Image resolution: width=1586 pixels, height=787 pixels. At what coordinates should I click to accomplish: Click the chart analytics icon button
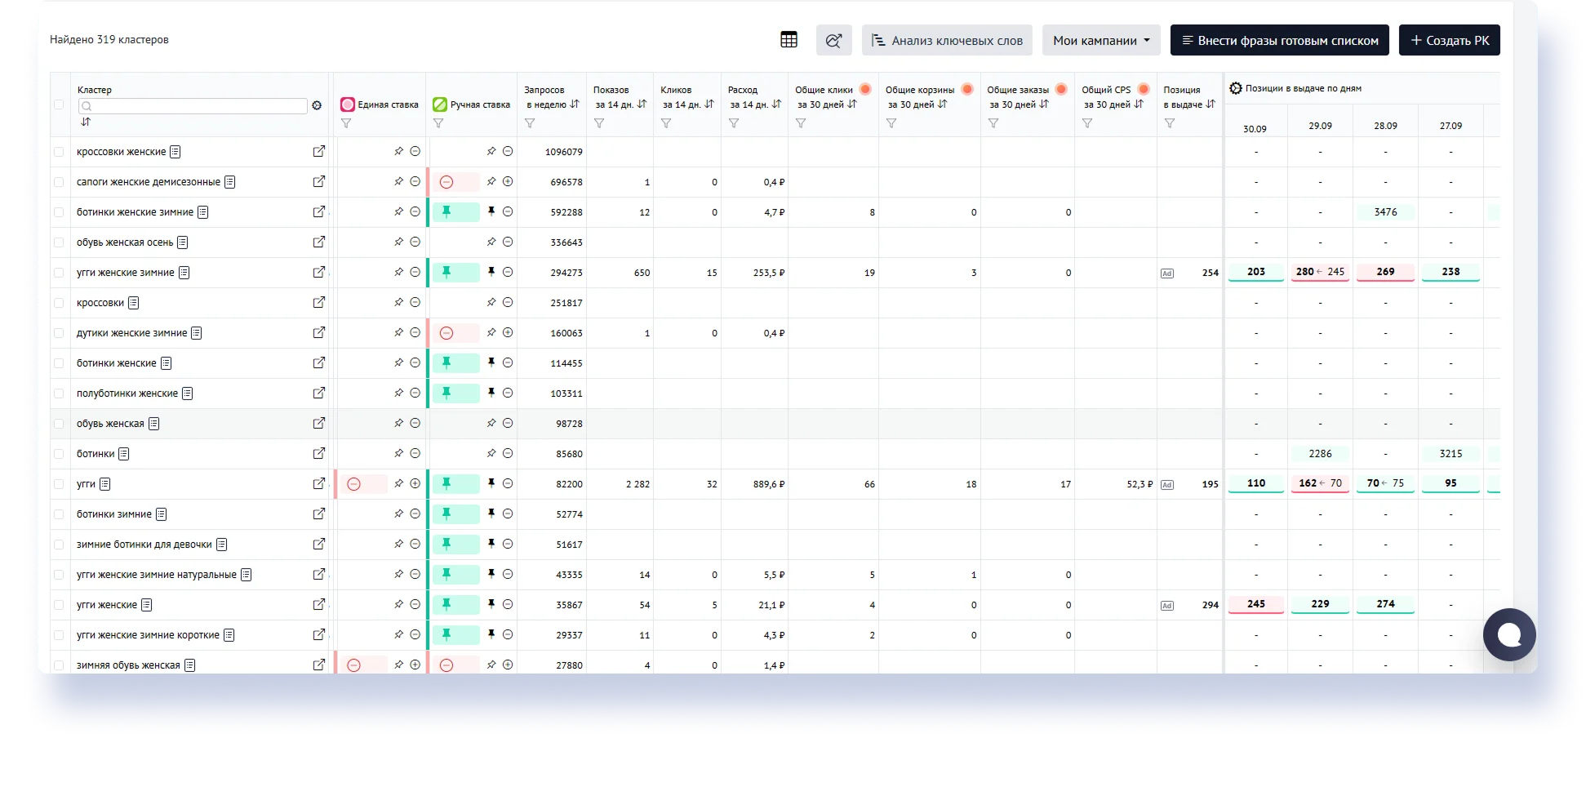tap(833, 40)
